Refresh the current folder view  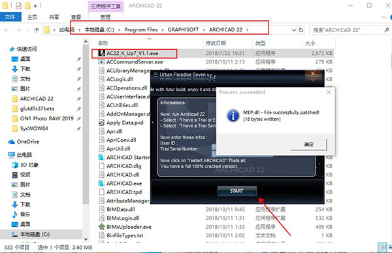point(301,30)
